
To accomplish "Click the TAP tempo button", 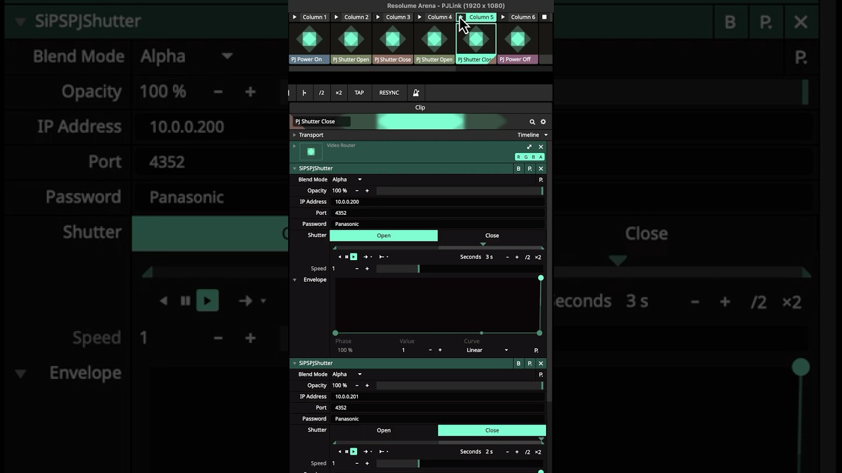I will (x=359, y=93).
